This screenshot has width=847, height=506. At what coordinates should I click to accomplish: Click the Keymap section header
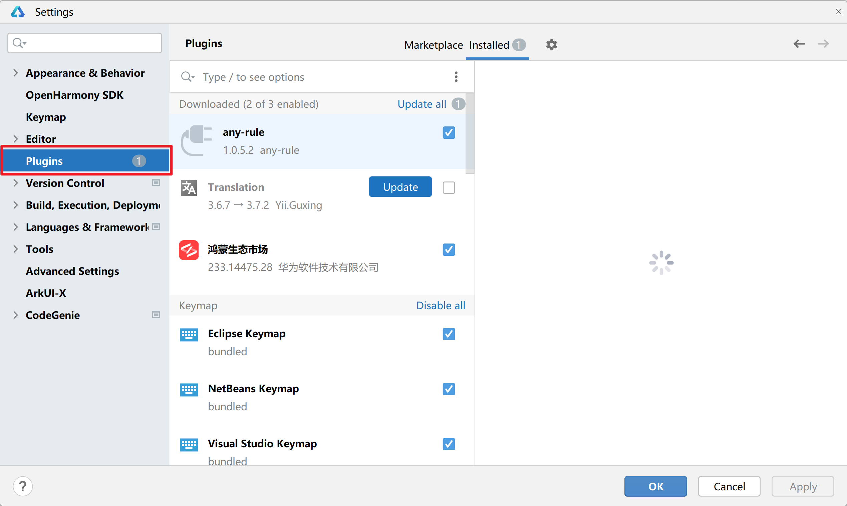(198, 306)
